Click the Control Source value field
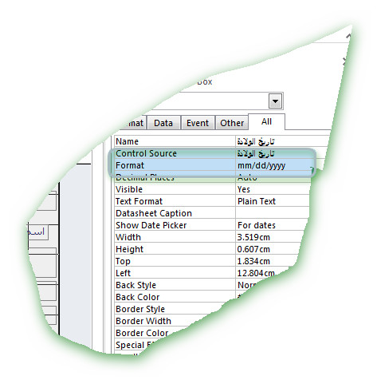This screenshot has height=380, width=377. (x=275, y=153)
